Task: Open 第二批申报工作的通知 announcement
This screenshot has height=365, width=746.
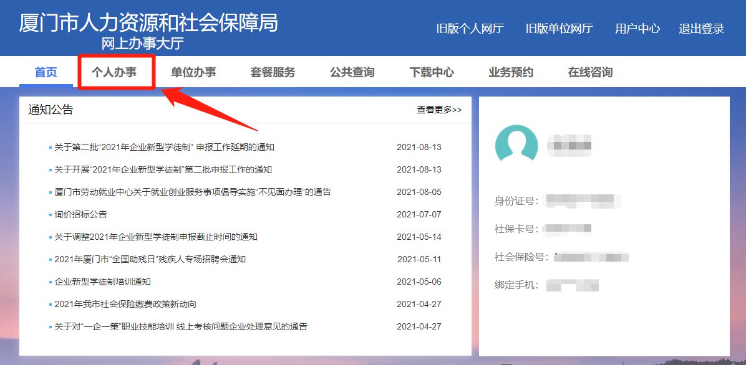Action: pos(163,170)
